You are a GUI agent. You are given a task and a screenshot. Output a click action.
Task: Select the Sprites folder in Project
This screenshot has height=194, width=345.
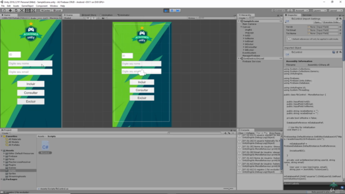pyautogui.click(x=12, y=174)
